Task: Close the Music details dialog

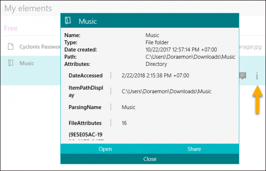Action: click(150, 159)
